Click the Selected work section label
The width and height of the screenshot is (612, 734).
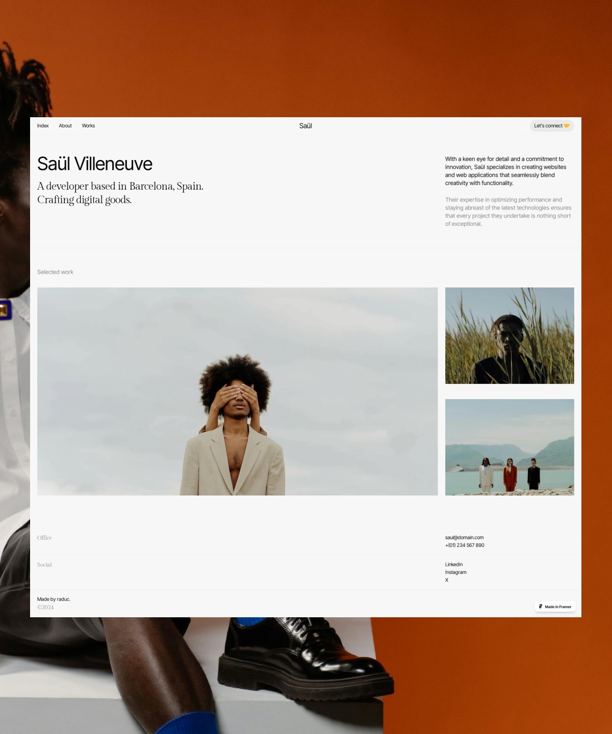(x=55, y=272)
